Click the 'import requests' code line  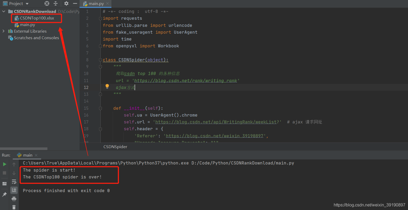[x=122, y=18]
